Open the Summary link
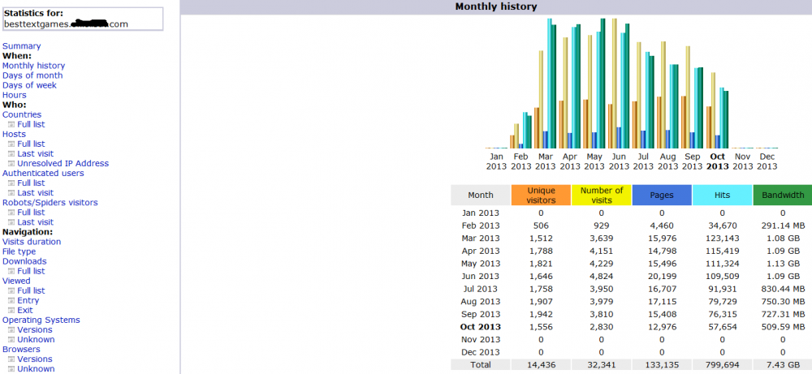 tap(21, 46)
